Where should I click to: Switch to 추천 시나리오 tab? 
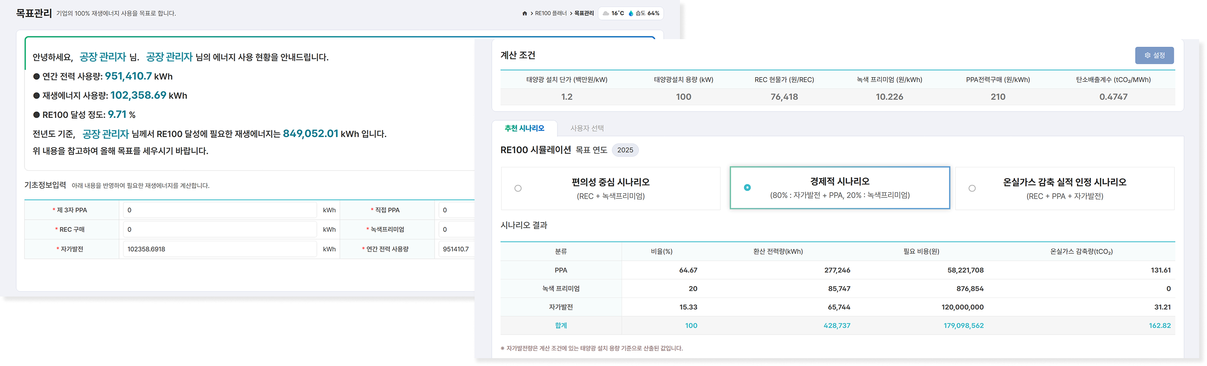click(524, 128)
